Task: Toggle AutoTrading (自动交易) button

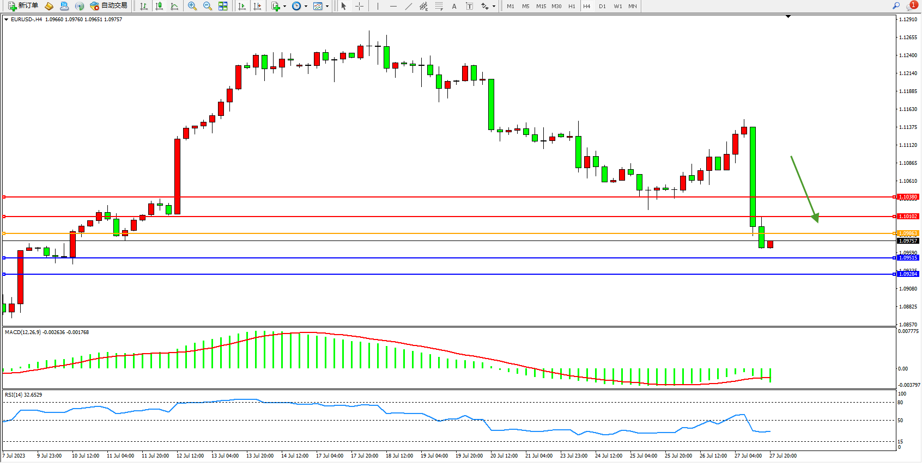Action: (x=109, y=6)
